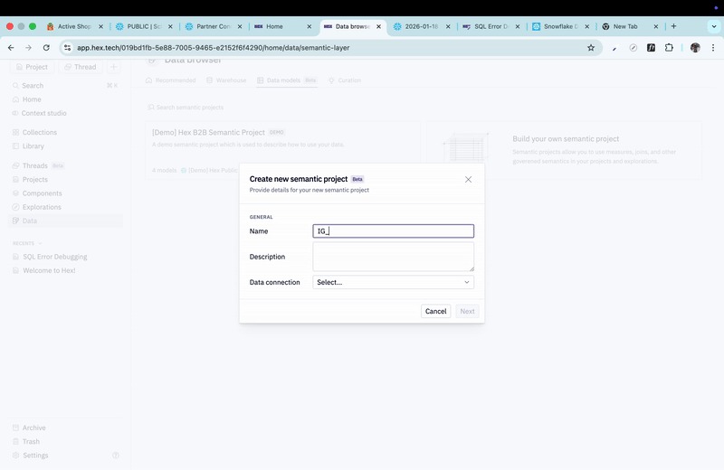Screen dimensions: 724x470
Task: Click the pen extension icon in toolbar
Action: pyautogui.click(x=614, y=48)
